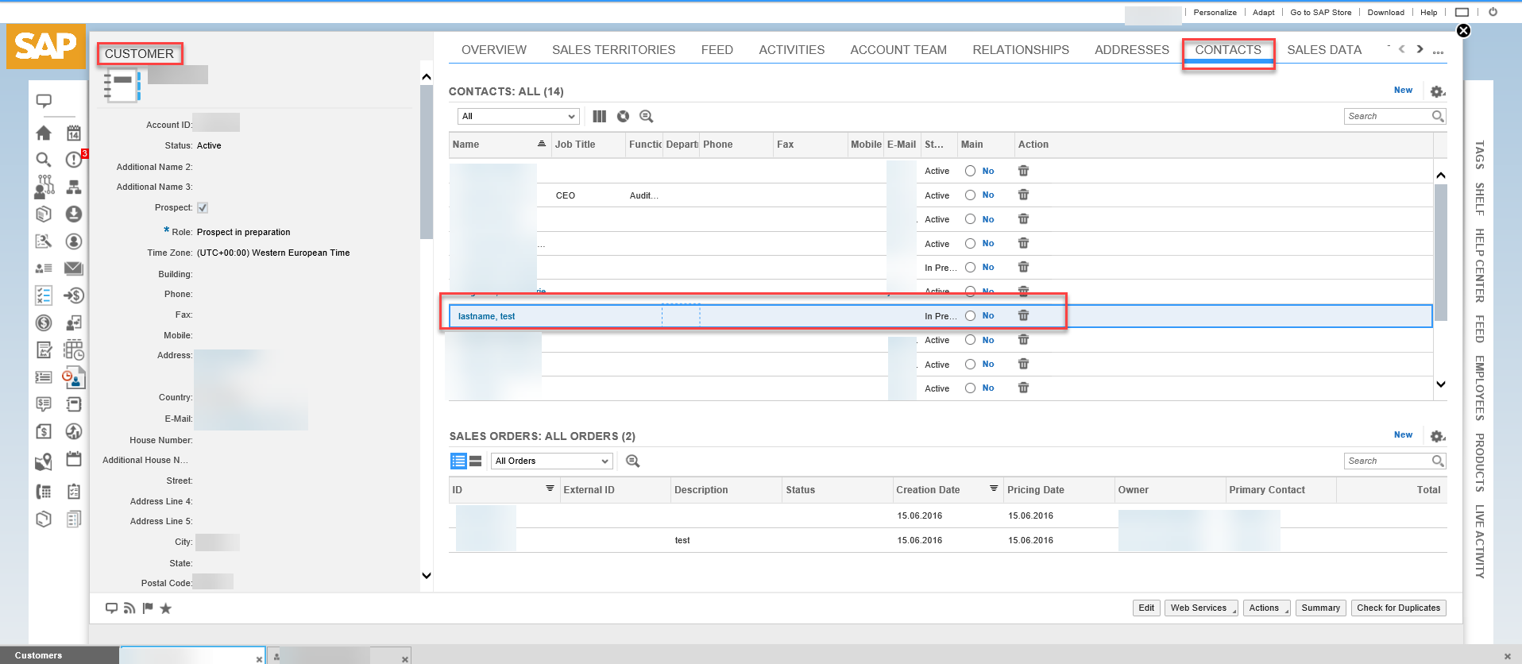This screenshot has height=664, width=1522.
Task: Open the calendar icon showing 14
Action: [x=74, y=133]
